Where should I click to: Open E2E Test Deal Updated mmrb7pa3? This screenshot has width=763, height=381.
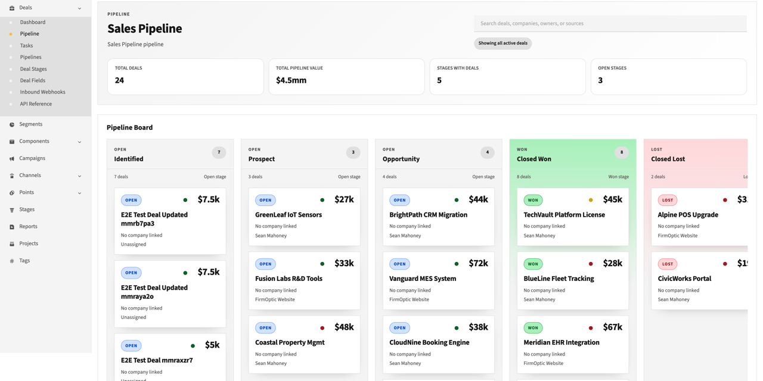[170, 221]
